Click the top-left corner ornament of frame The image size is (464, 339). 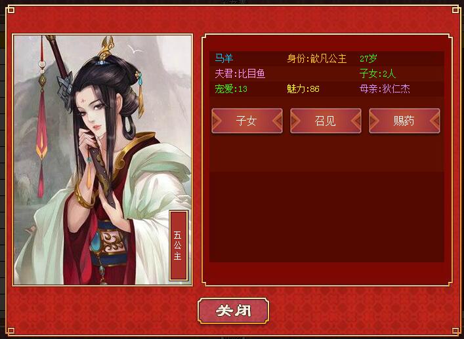(x=11, y=10)
